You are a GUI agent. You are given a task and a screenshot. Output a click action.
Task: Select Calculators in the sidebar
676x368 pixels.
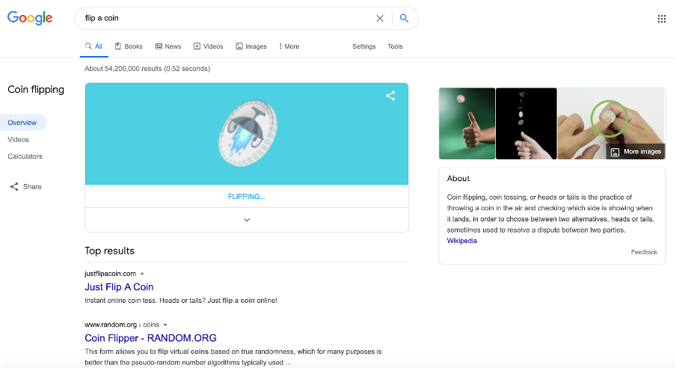pos(25,156)
